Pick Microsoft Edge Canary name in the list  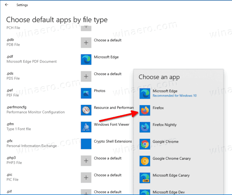point(171,176)
